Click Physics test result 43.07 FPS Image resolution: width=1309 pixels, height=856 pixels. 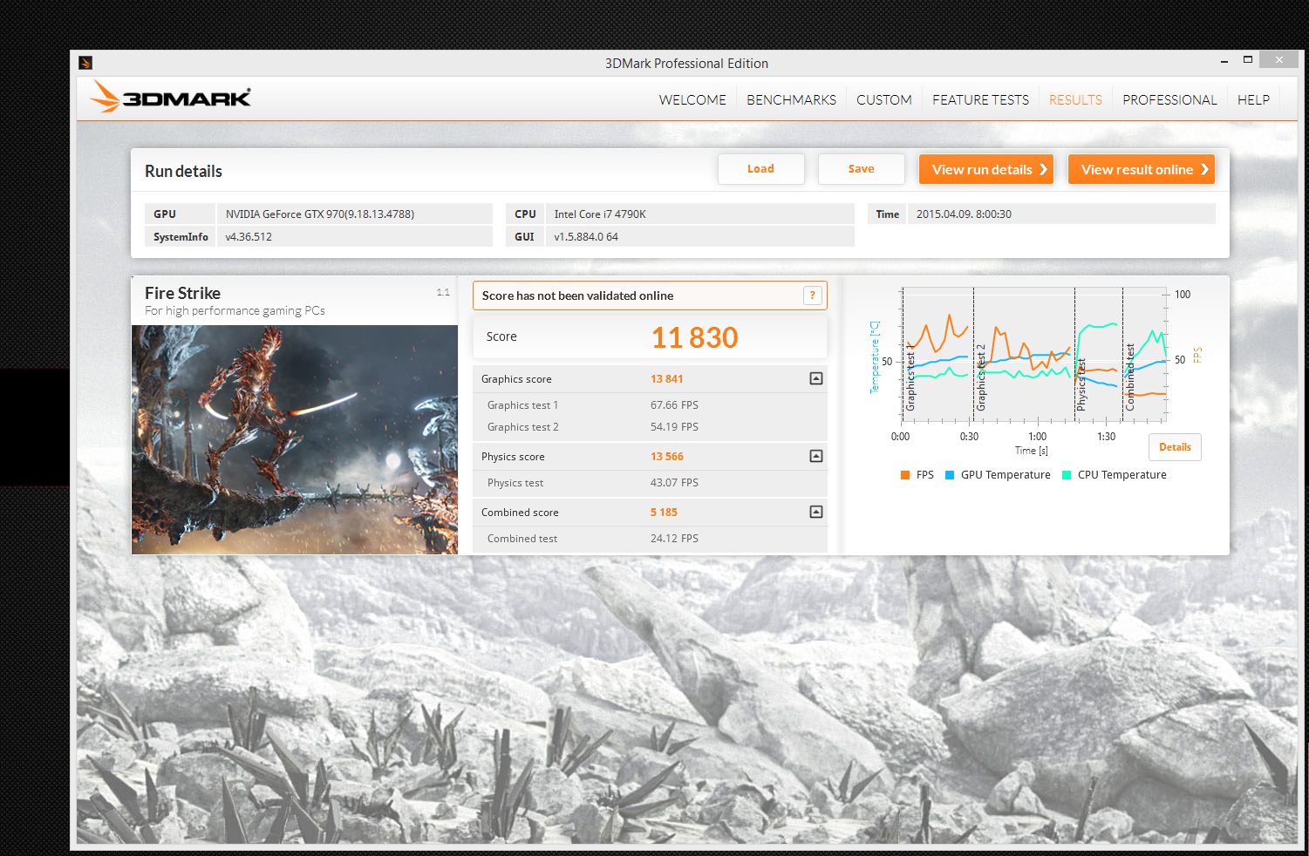pyautogui.click(x=674, y=483)
